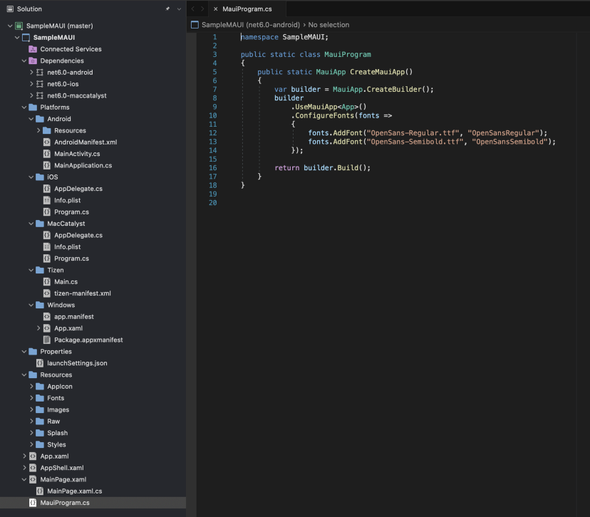Click the Tizen folder icon
This screenshot has width=590, height=517.
pos(40,271)
